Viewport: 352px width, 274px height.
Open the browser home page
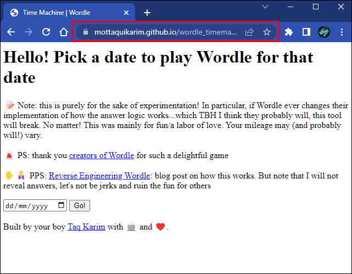[x=64, y=32]
